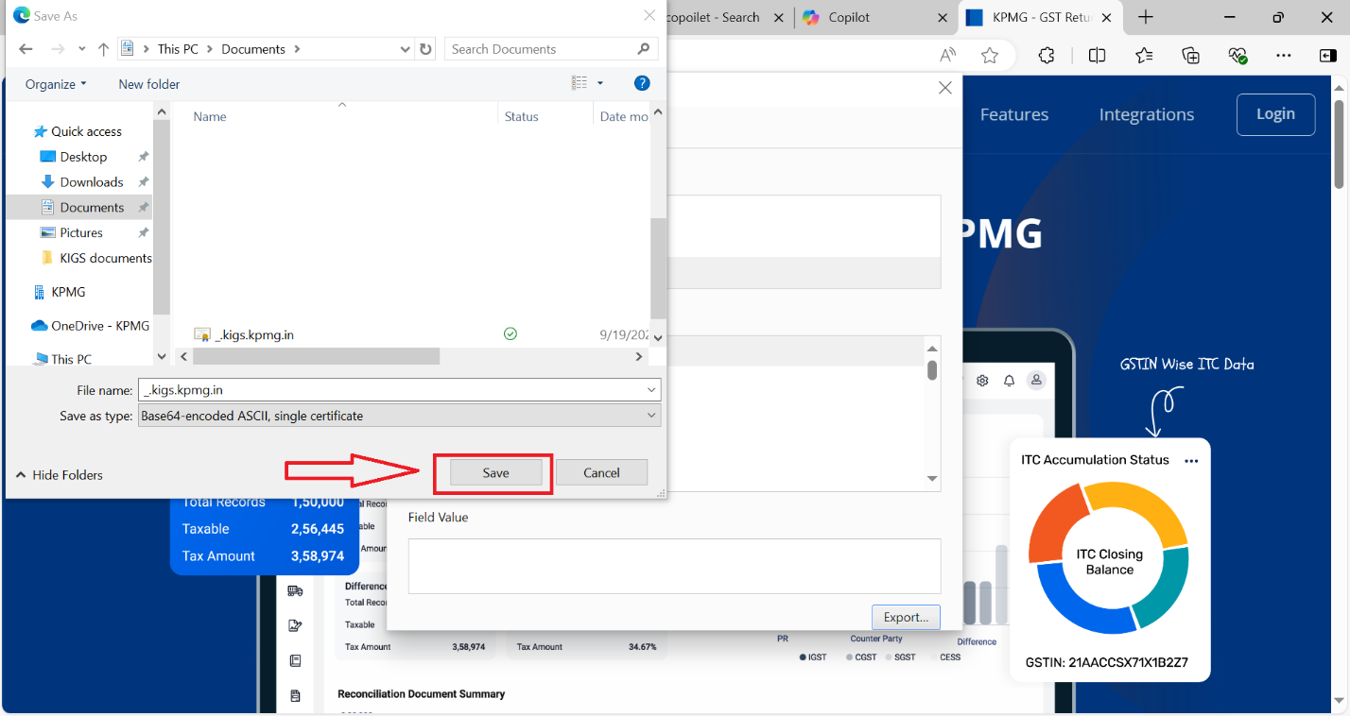Go up one folder level in Save As
1350x716 pixels.
coord(104,49)
